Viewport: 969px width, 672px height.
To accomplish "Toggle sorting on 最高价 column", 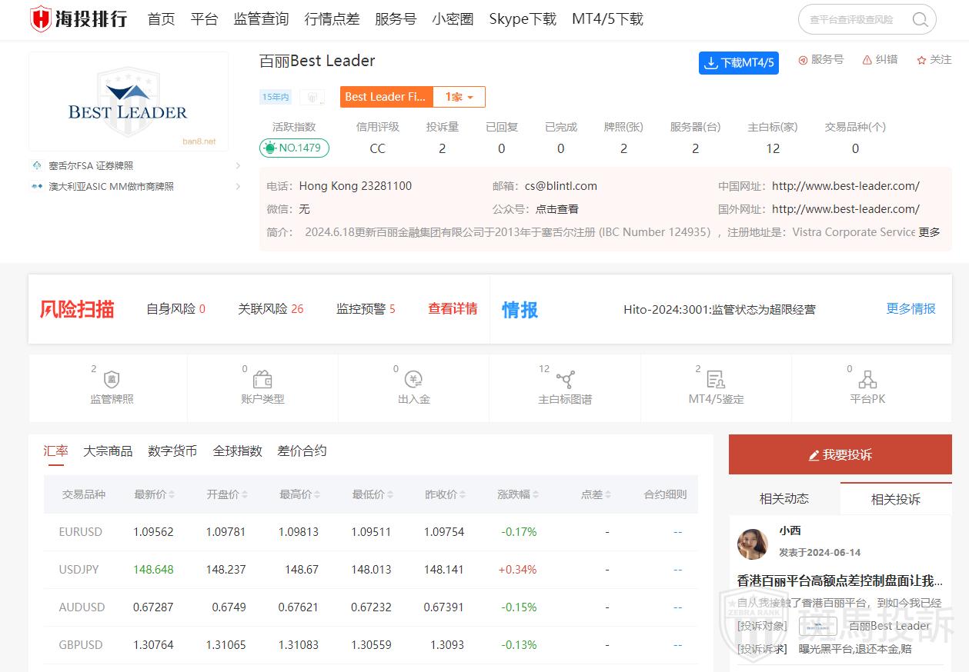I will coord(317,495).
